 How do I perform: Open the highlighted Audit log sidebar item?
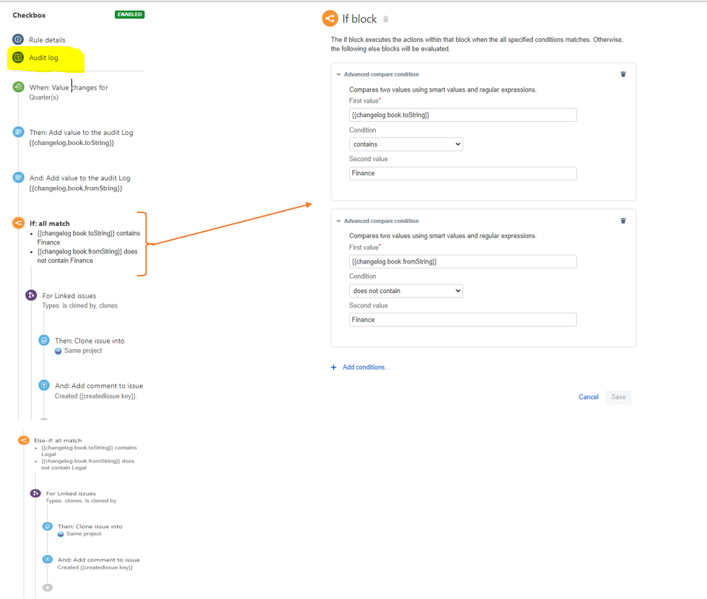click(42, 57)
